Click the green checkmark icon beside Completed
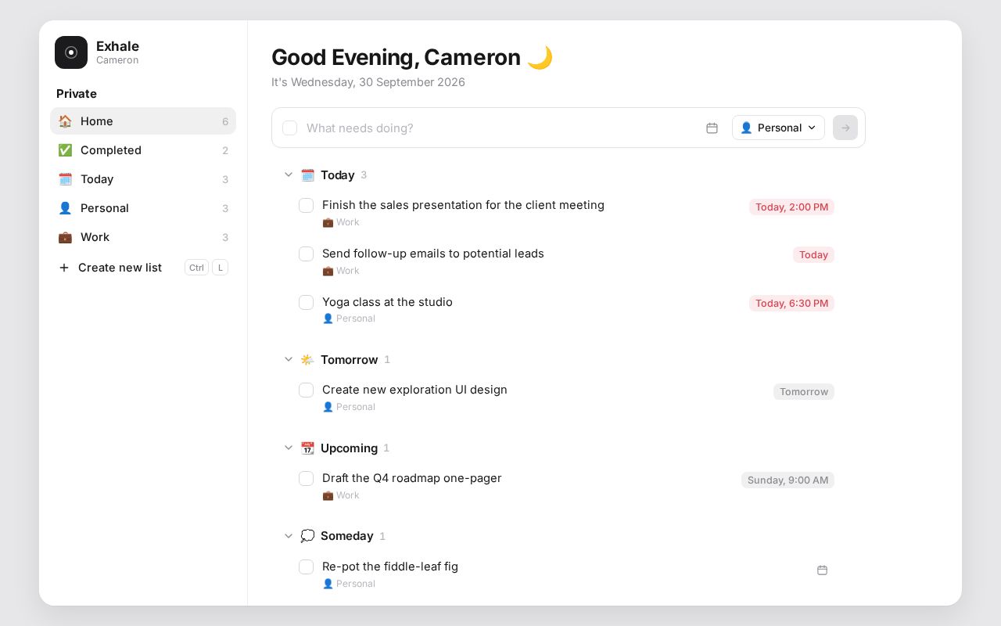1001x626 pixels. pyautogui.click(x=65, y=150)
